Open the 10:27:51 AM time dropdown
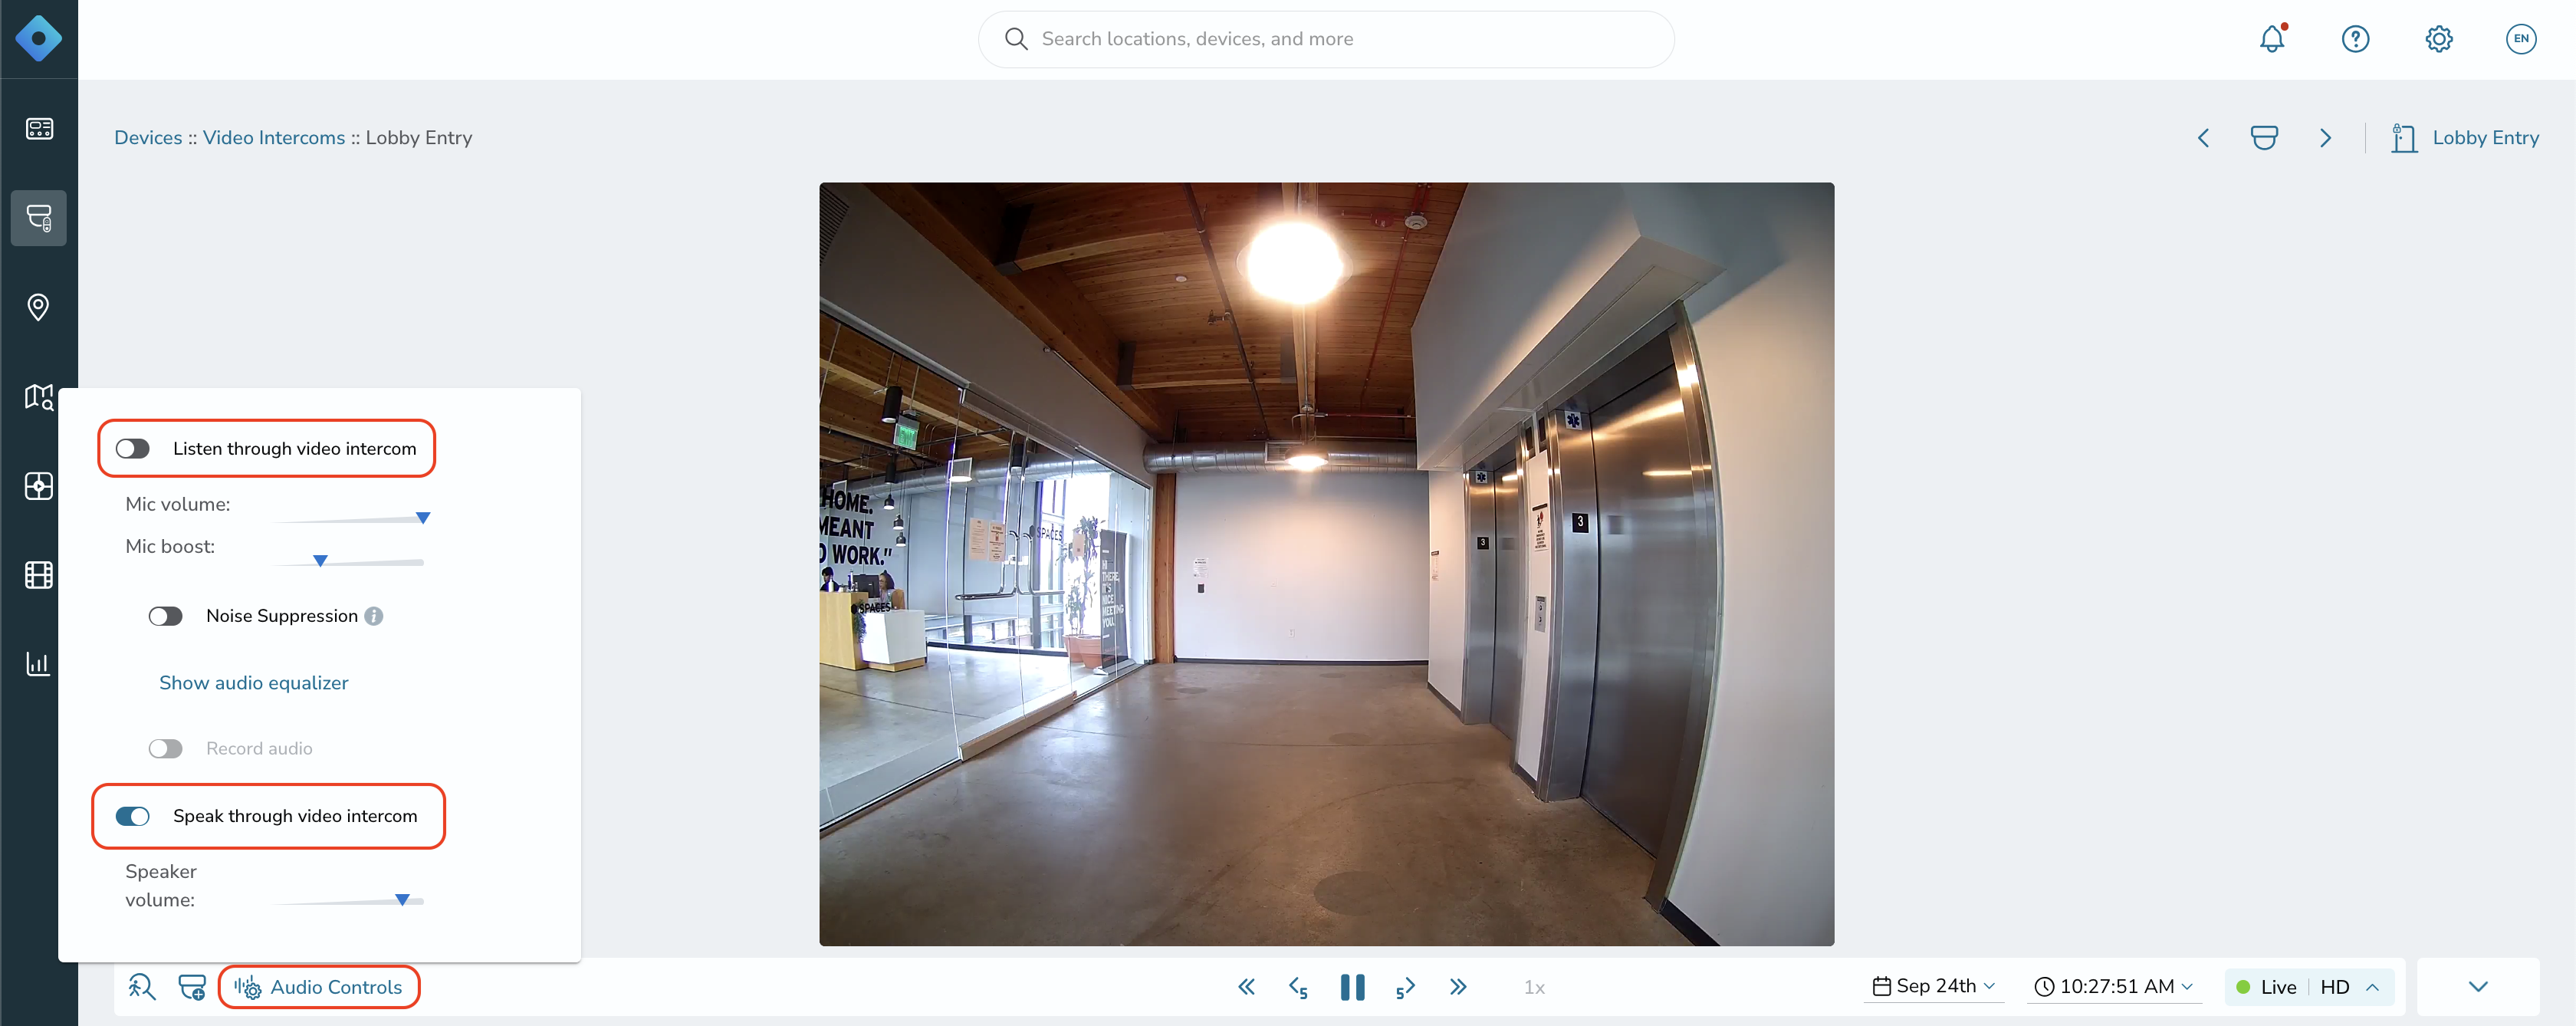 tap(2113, 986)
